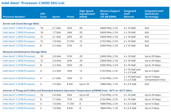
Task: Open the Intel Atom C3850 Processor link
Action: click(x=19, y=37)
